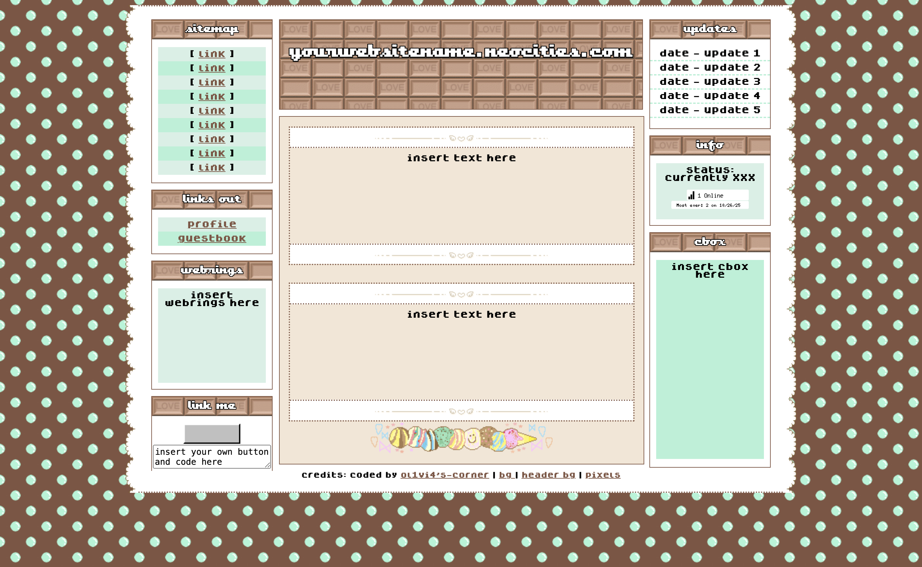The image size is (922, 567).
Task: Click the bar chart icon in online counter
Action: (x=691, y=195)
